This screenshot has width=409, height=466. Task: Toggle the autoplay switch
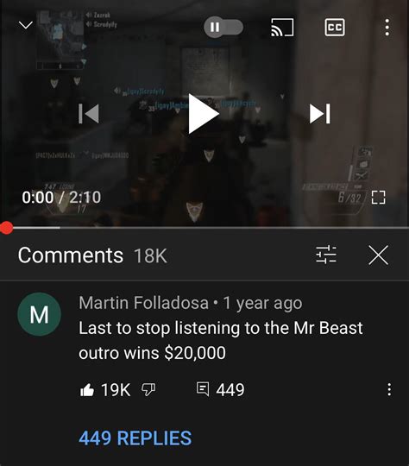point(223,28)
